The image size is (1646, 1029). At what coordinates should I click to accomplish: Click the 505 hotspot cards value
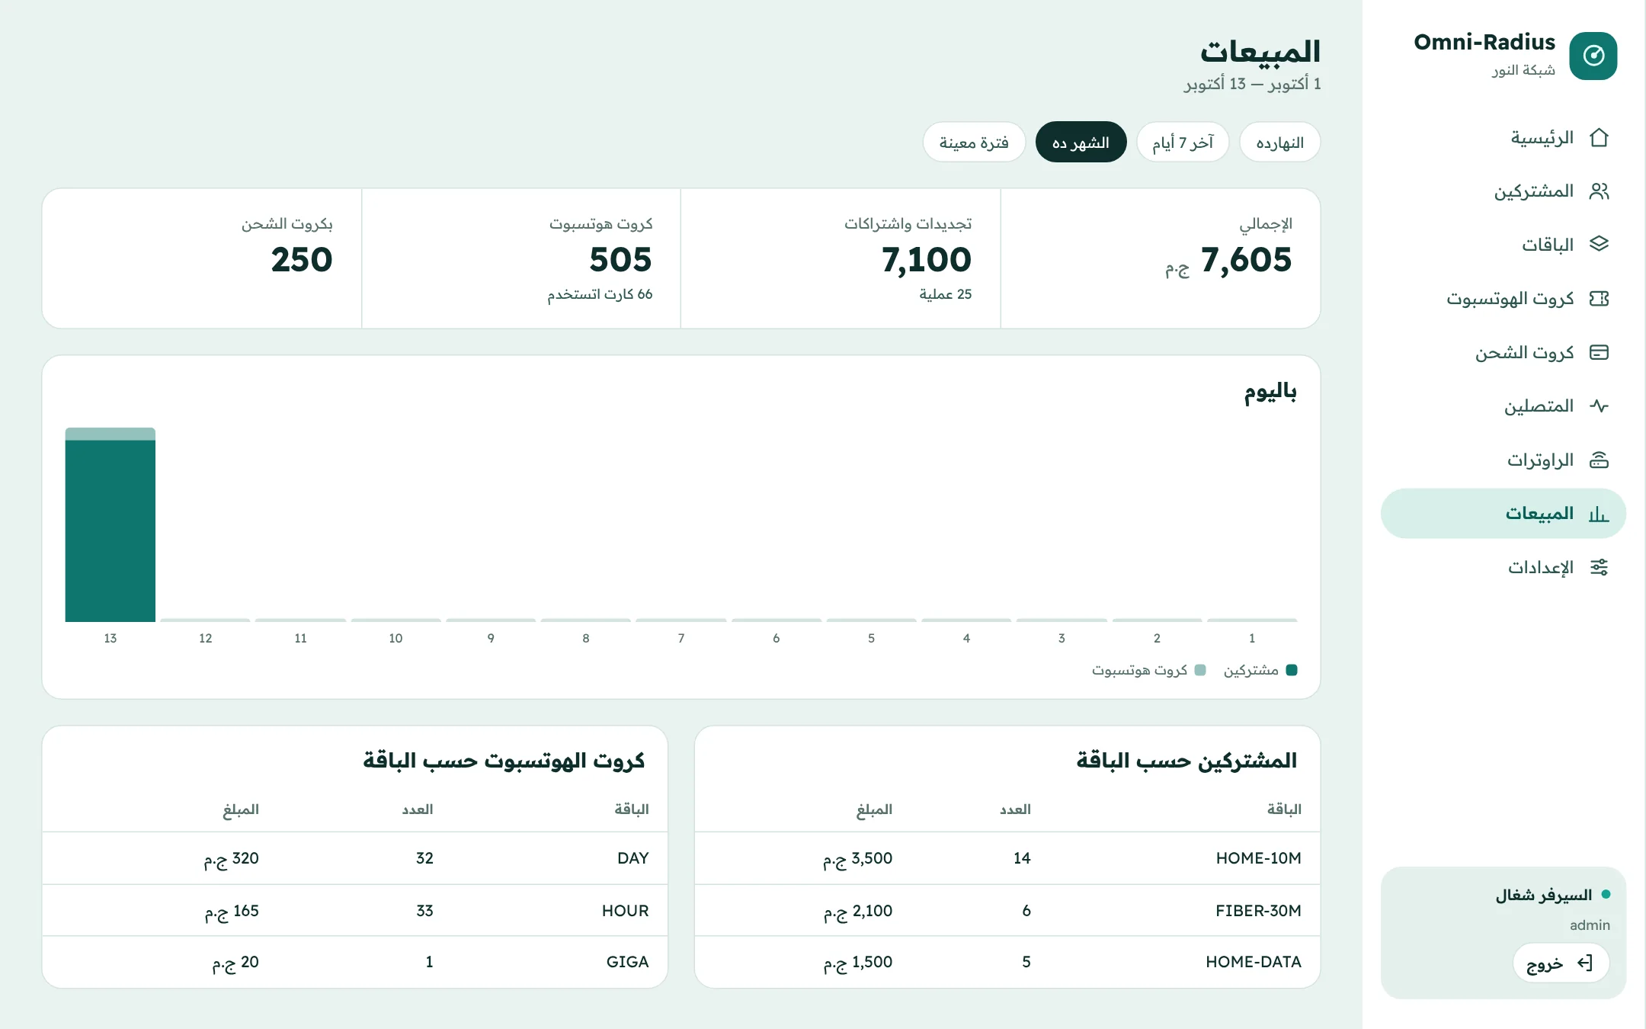click(x=620, y=260)
